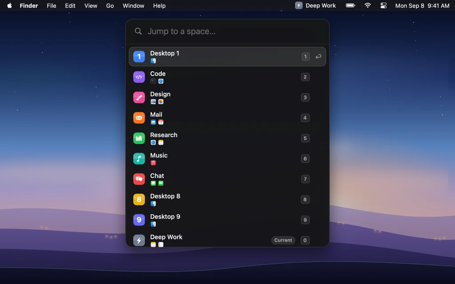Image resolution: width=455 pixels, height=284 pixels.
Task: Open the Edit menu
Action: (70, 5)
